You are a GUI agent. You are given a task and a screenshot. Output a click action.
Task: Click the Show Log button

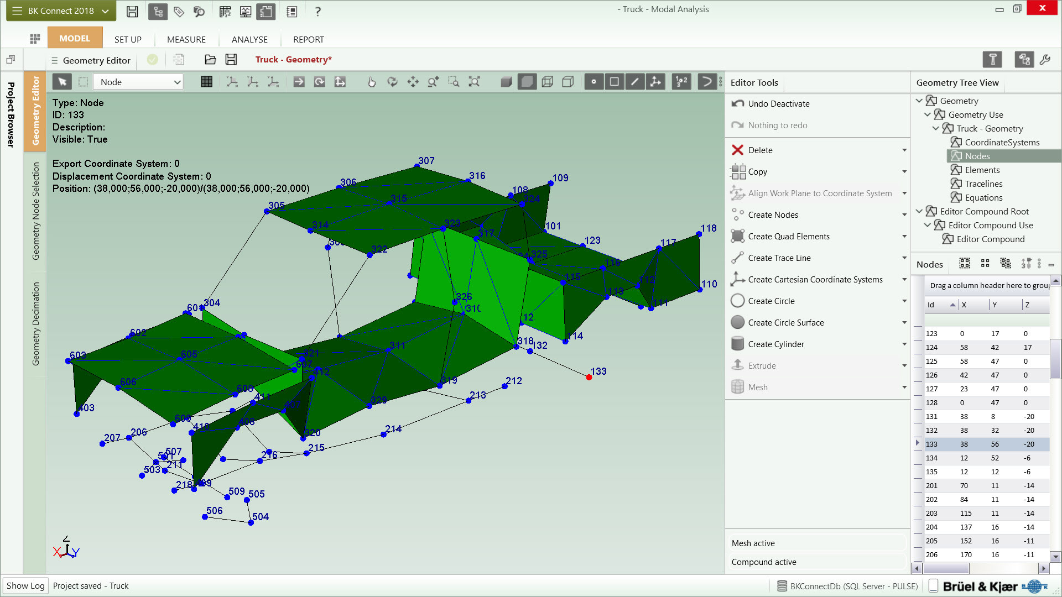(x=25, y=585)
